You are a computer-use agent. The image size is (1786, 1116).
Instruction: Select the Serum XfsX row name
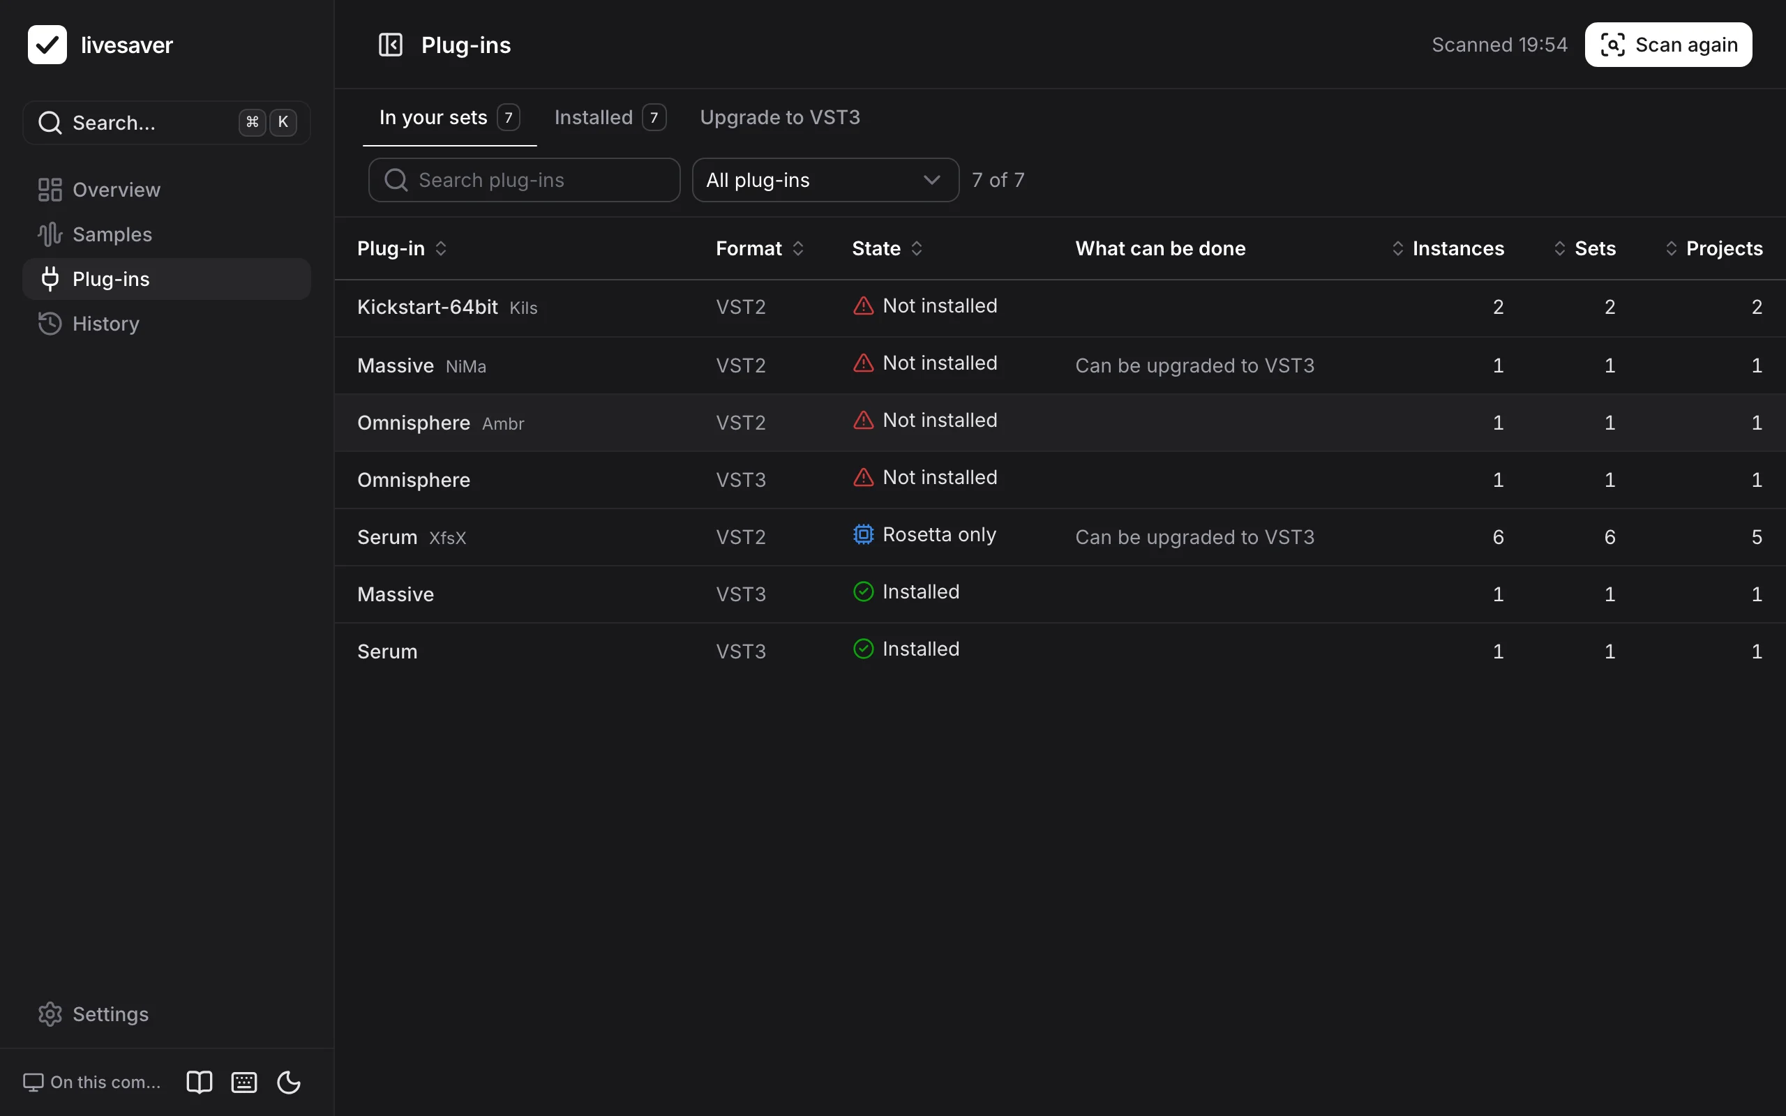point(412,537)
